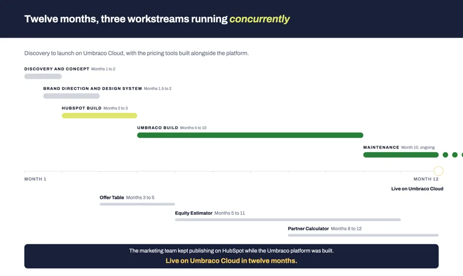This screenshot has width=463, height=276.
Task: Click the 'Equity Estimator' label
Action: 194,213
